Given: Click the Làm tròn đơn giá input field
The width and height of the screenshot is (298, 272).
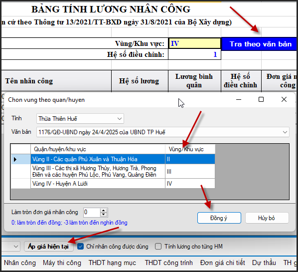Looking at the screenshot, I should tap(92, 213).
